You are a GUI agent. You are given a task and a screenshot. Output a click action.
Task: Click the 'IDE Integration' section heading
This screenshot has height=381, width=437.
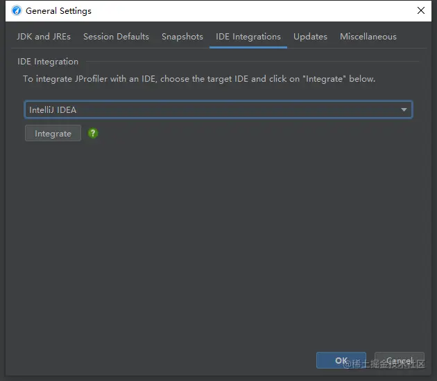click(48, 62)
